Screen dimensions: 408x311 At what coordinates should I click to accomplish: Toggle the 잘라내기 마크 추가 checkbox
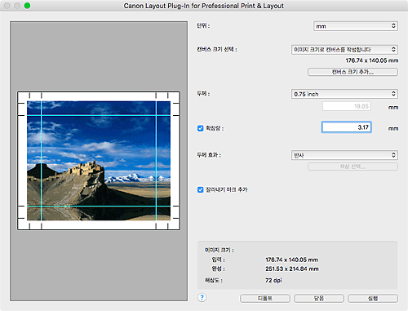point(201,189)
